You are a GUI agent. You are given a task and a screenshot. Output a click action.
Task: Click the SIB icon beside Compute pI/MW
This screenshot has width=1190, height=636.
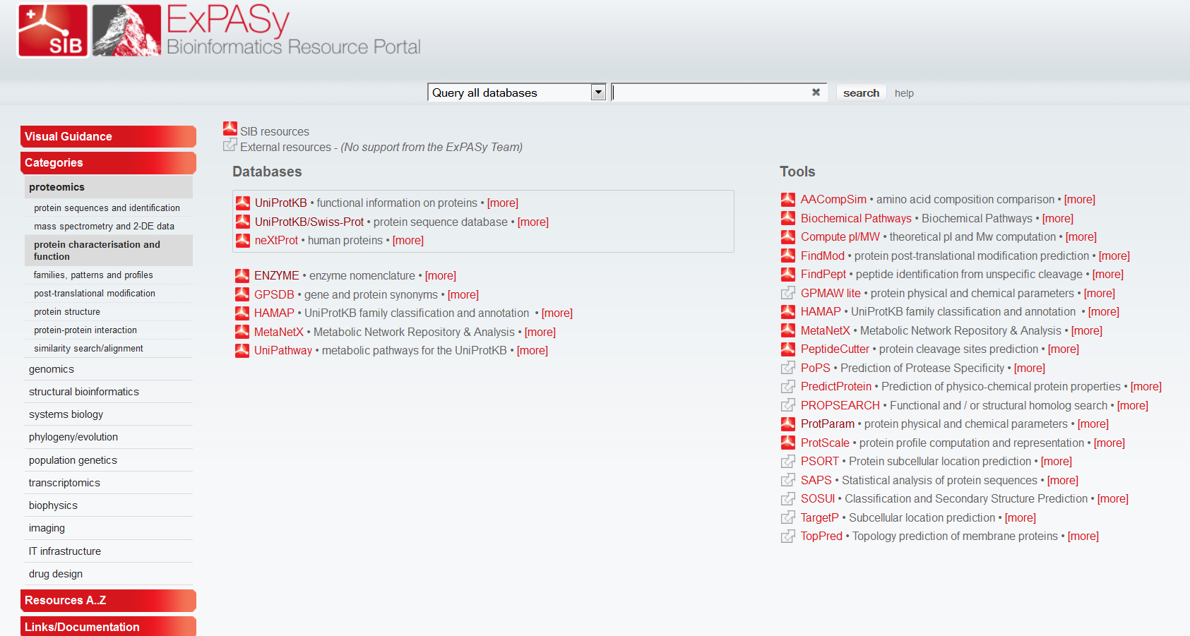coord(788,236)
